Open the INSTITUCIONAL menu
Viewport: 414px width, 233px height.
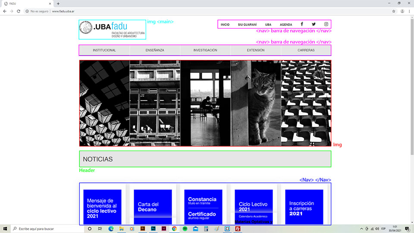point(104,50)
